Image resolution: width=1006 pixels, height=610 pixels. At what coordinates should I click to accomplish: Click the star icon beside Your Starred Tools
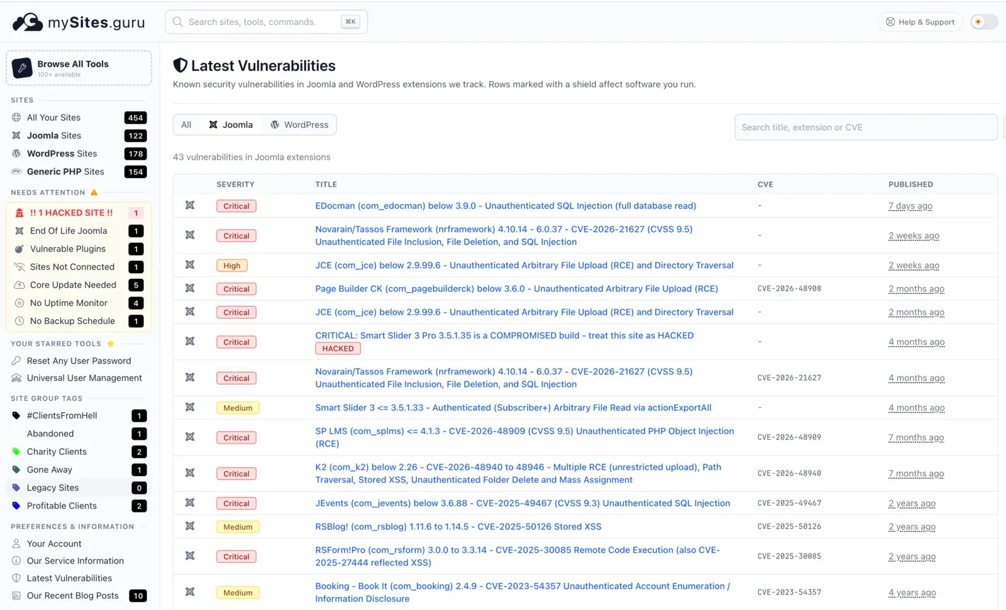click(111, 344)
